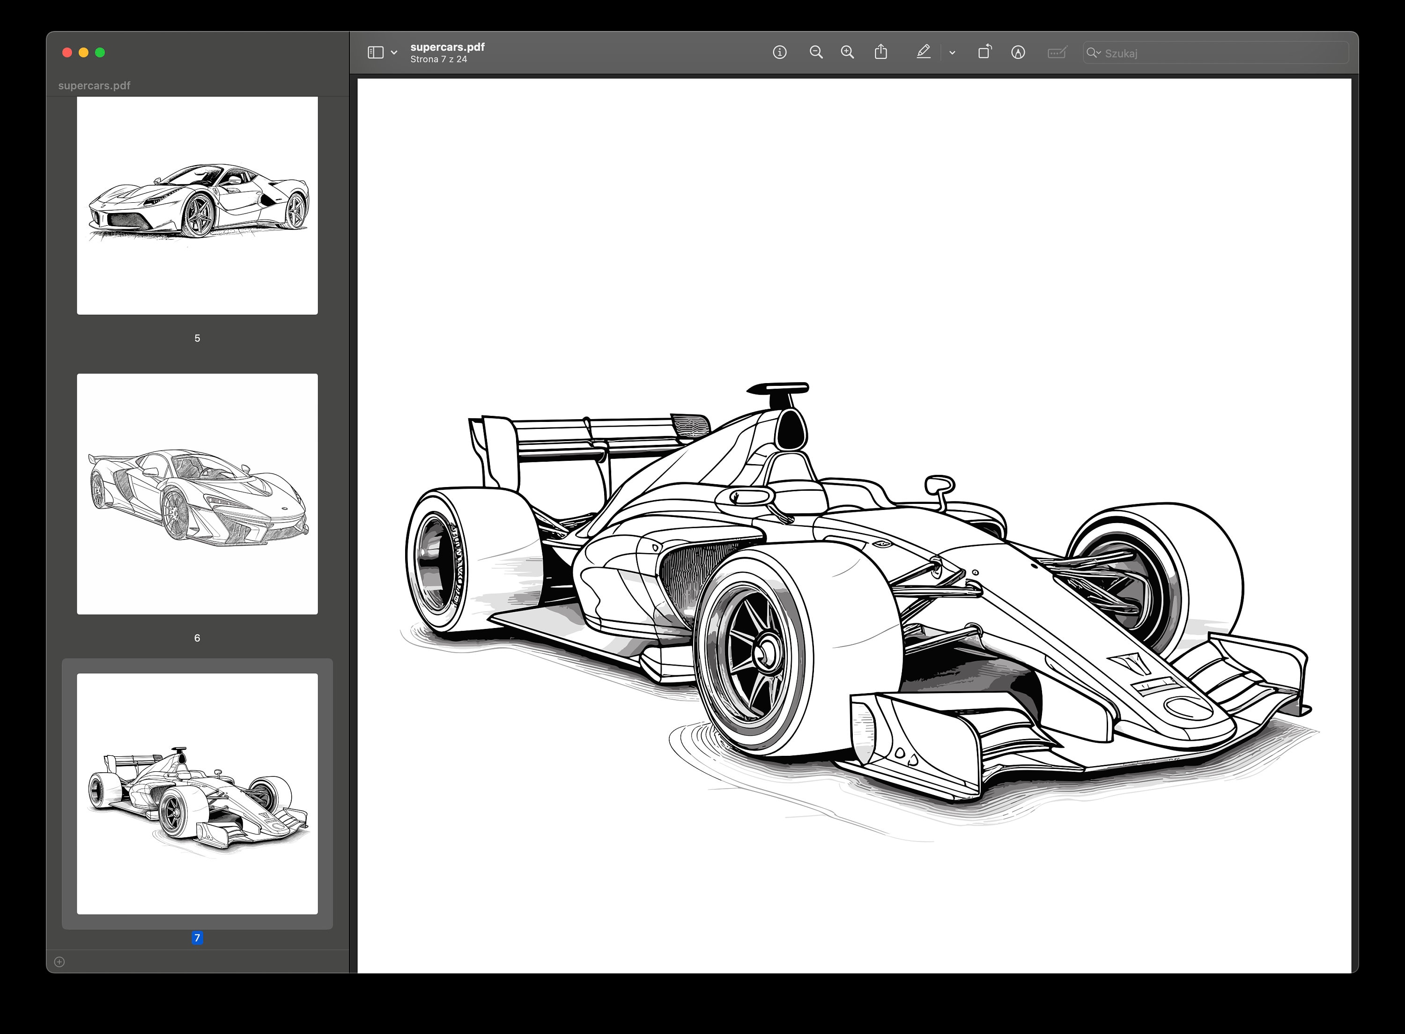Show the Markup toolbar
The image size is (1405, 1034).
tap(1018, 52)
